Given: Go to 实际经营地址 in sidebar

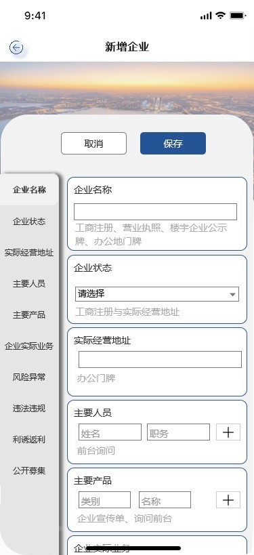Looking at the screenshot, I should coord(29,253).
